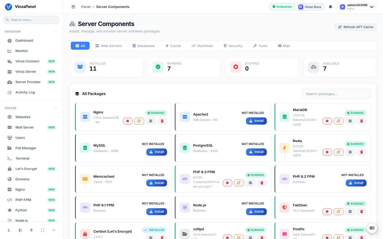Image resolution: width=383 pixels, height=239 pixels.
Task: Open Let's Encrypt sidebar item
Action: [31, 169]
